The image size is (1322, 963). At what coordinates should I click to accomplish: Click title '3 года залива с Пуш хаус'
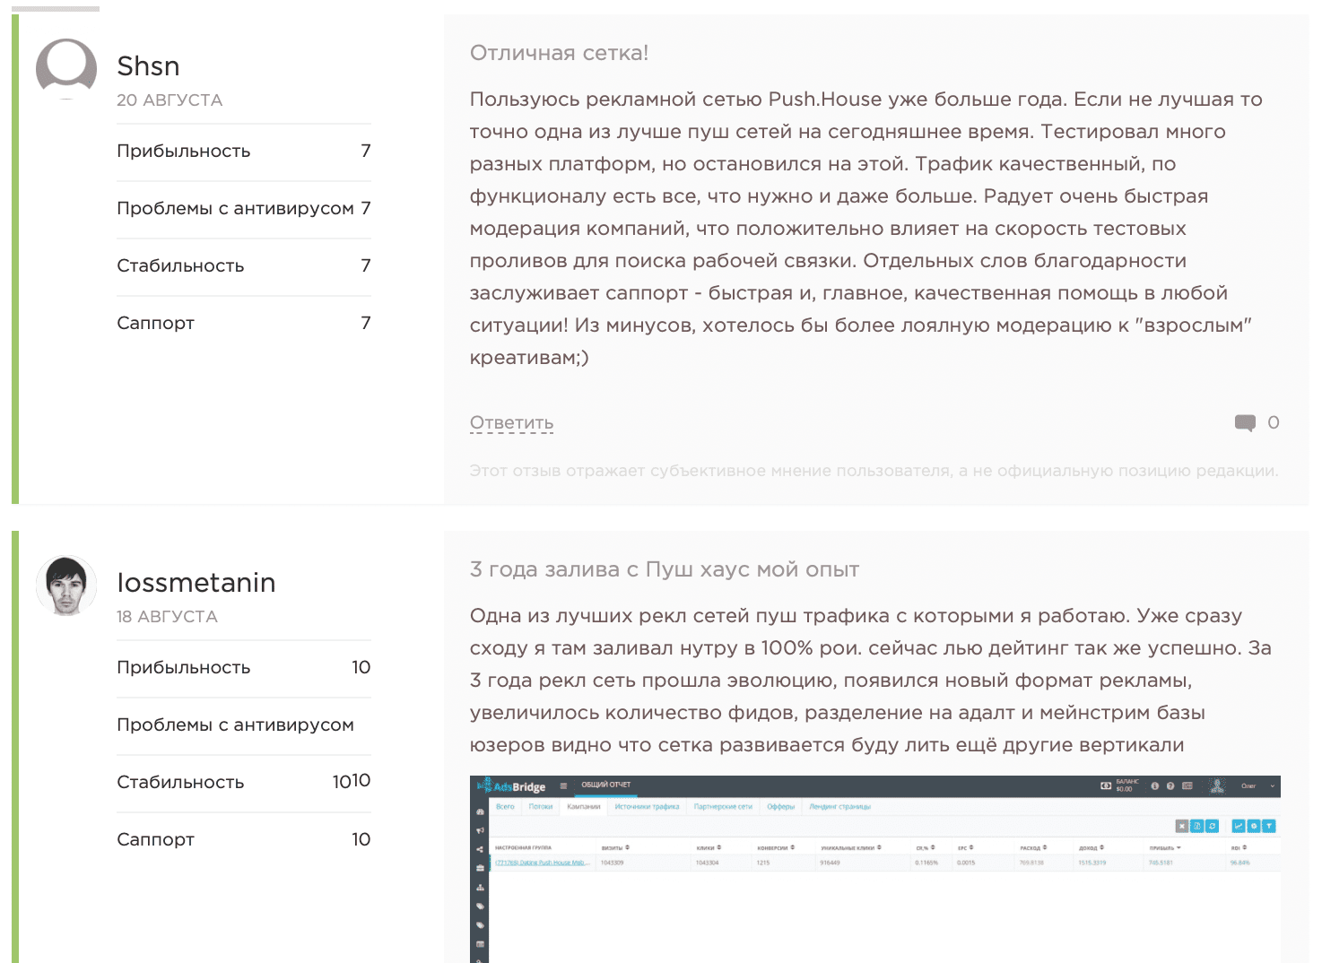665,569
